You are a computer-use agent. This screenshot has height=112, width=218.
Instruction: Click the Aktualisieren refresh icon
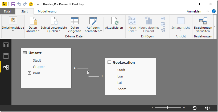coord(115,21)
